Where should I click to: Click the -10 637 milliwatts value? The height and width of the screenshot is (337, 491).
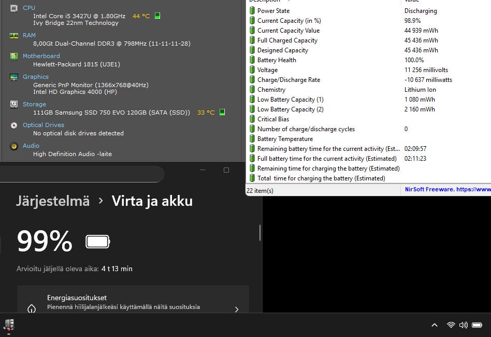(x=428, y=80)
